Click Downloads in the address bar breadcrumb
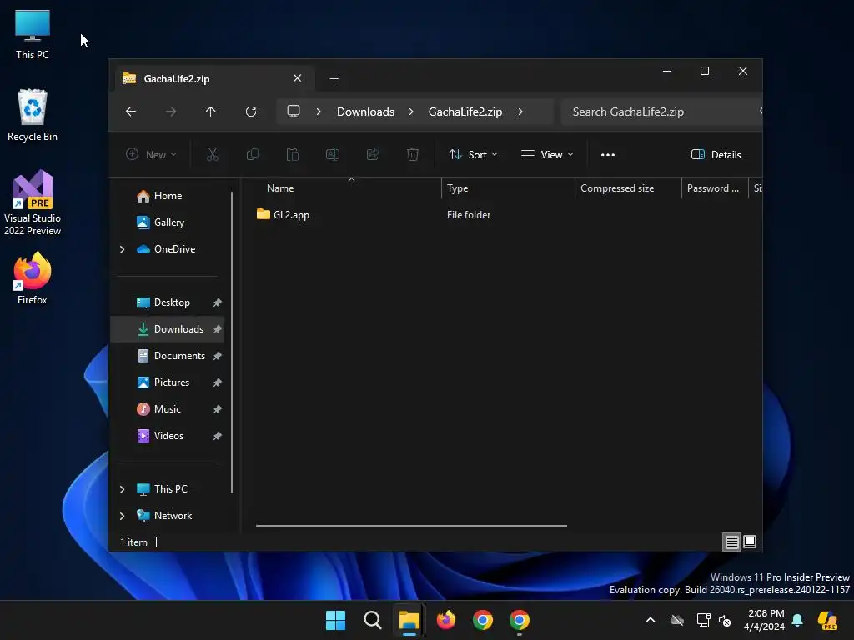Viewport: 854px width, 640px height. (365, 112)
